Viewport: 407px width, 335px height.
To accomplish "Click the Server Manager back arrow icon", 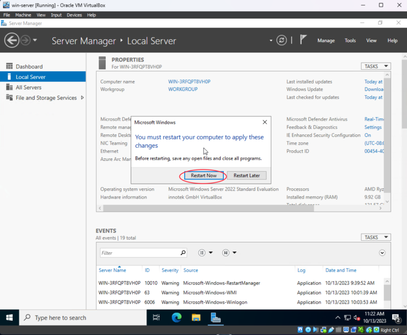I will [12, 40].
